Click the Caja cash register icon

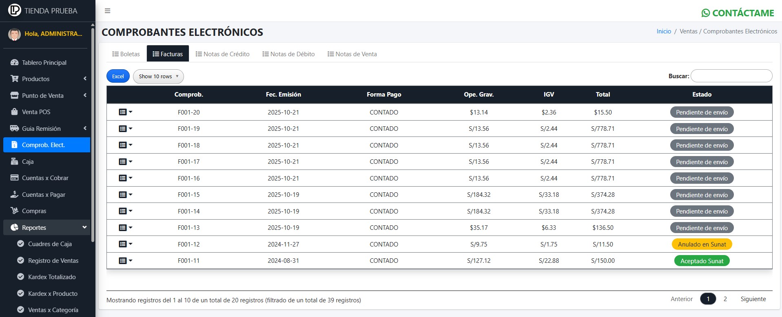[15, 161]
